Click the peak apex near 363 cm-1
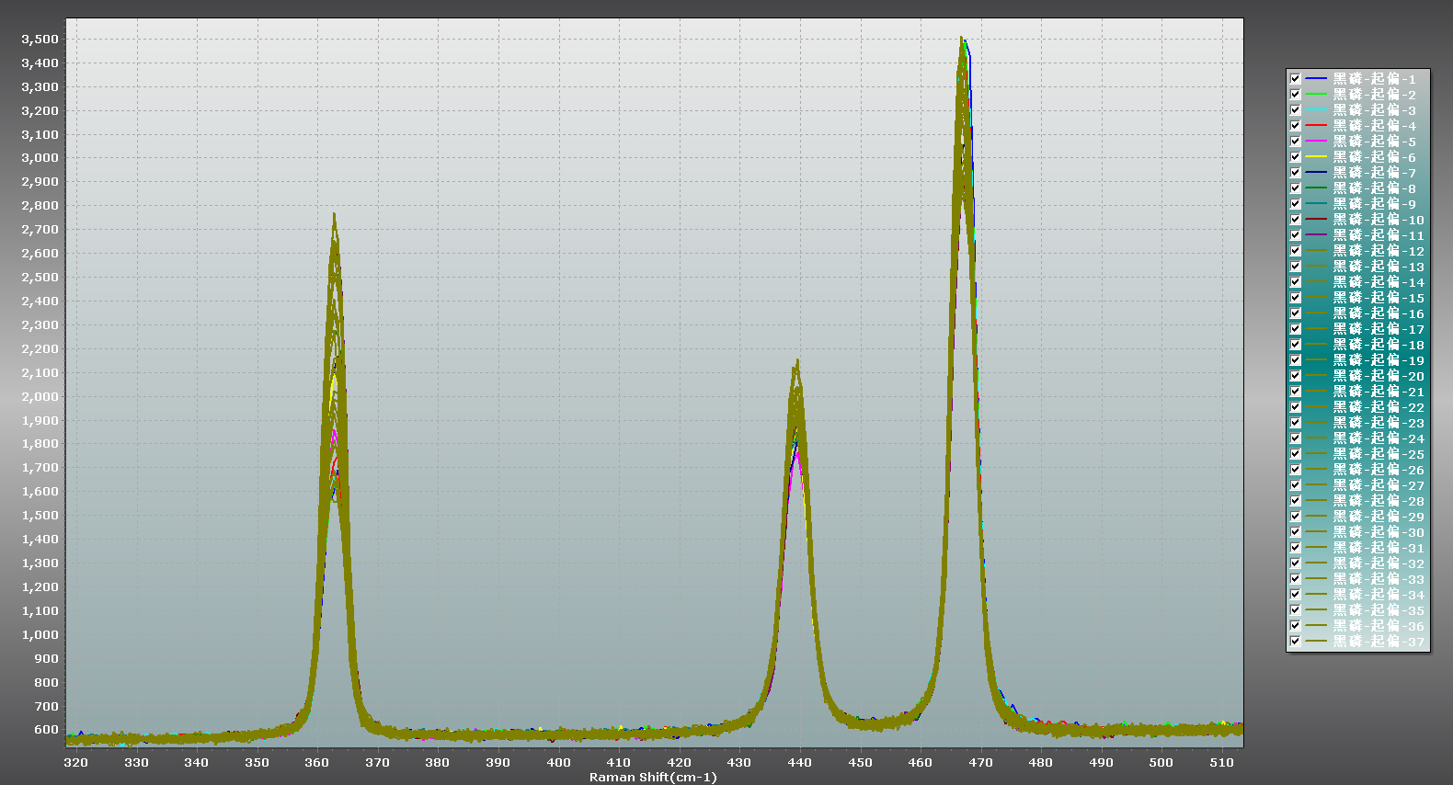The image size is (1453, 785). pos(334,215)
